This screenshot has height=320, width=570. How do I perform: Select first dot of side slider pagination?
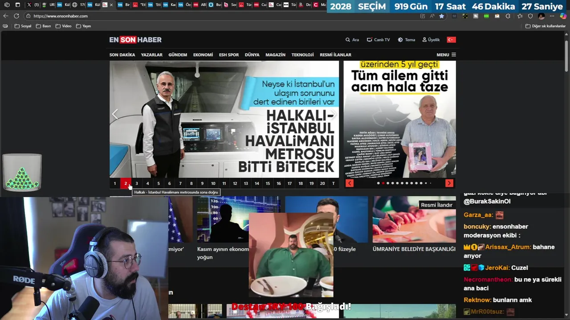click(x=378, y=183)
